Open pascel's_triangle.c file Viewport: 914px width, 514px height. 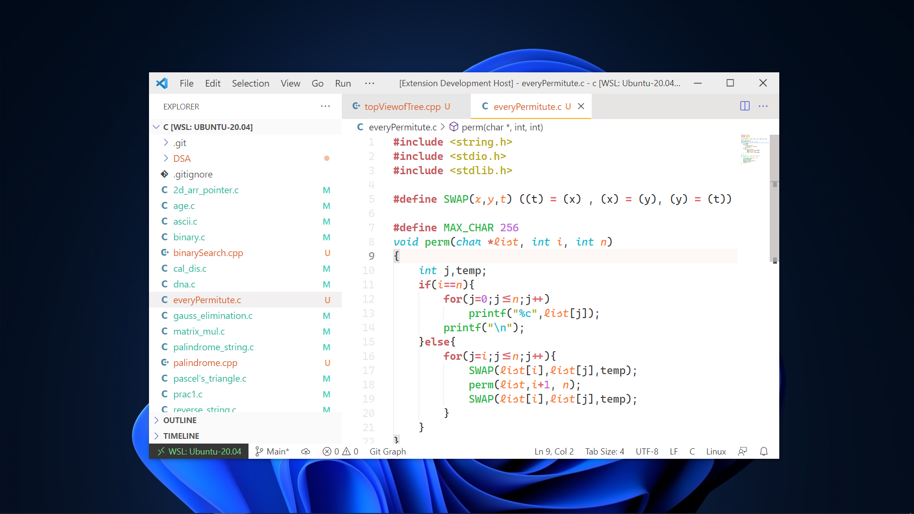[246, 378]
